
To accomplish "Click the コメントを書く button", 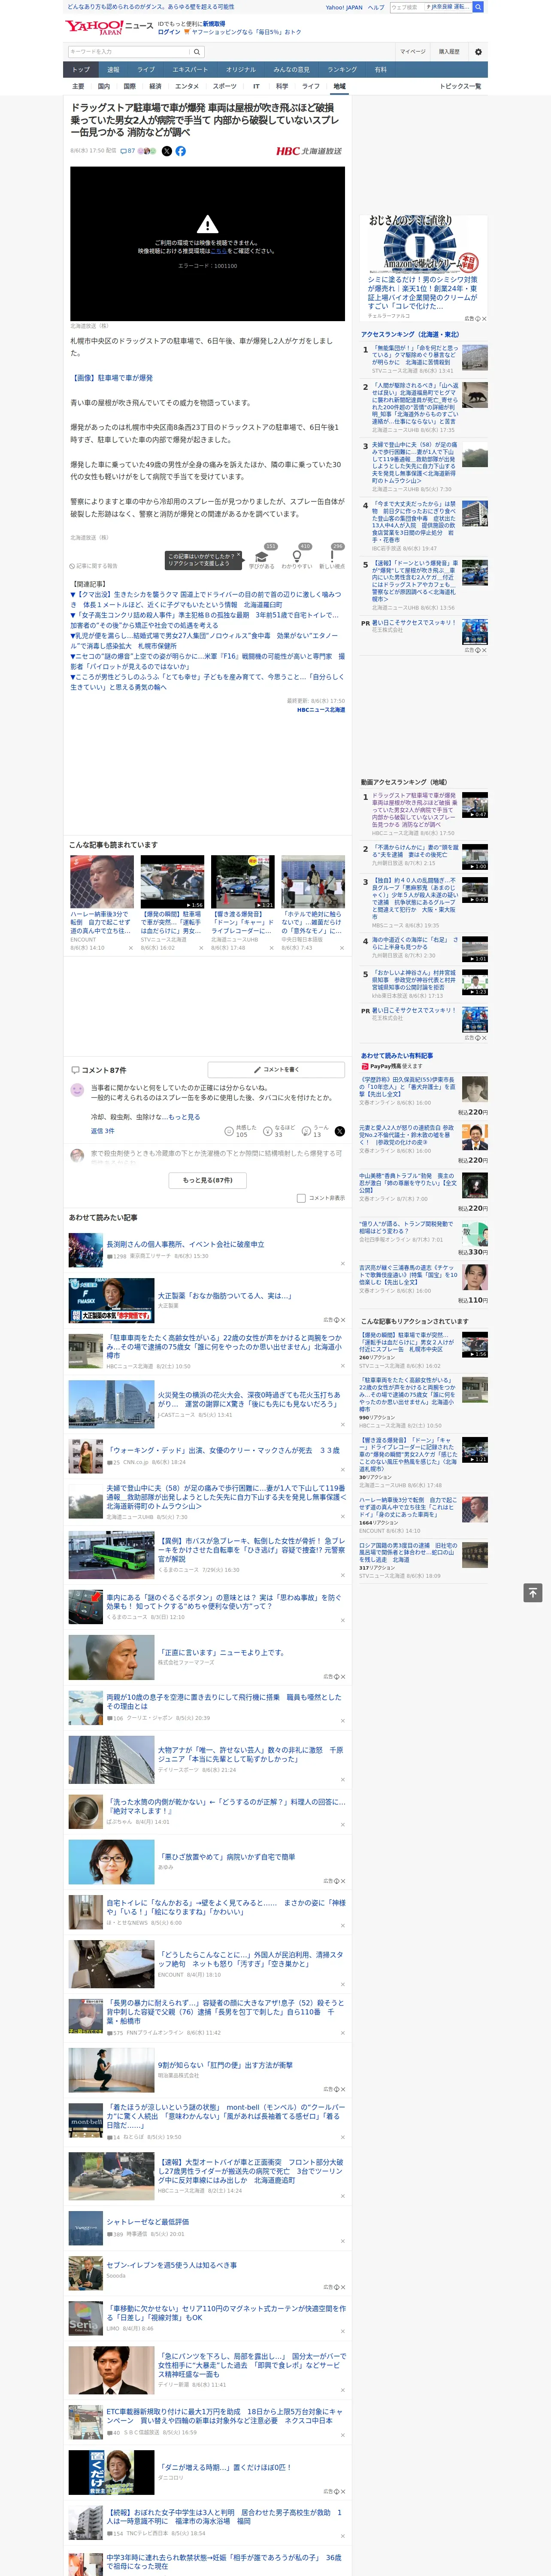I will [x=276, y=1069].
